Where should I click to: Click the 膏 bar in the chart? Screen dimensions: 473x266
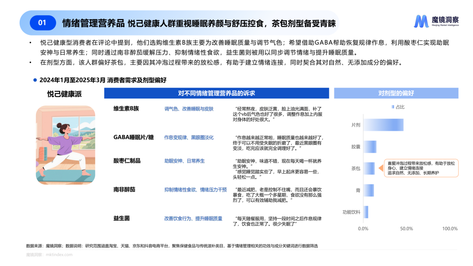368,190
